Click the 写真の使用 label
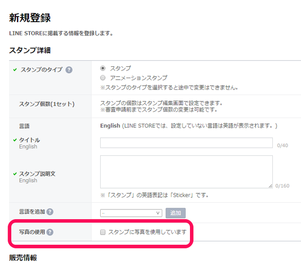301x263 pixels. coord(32,232)
